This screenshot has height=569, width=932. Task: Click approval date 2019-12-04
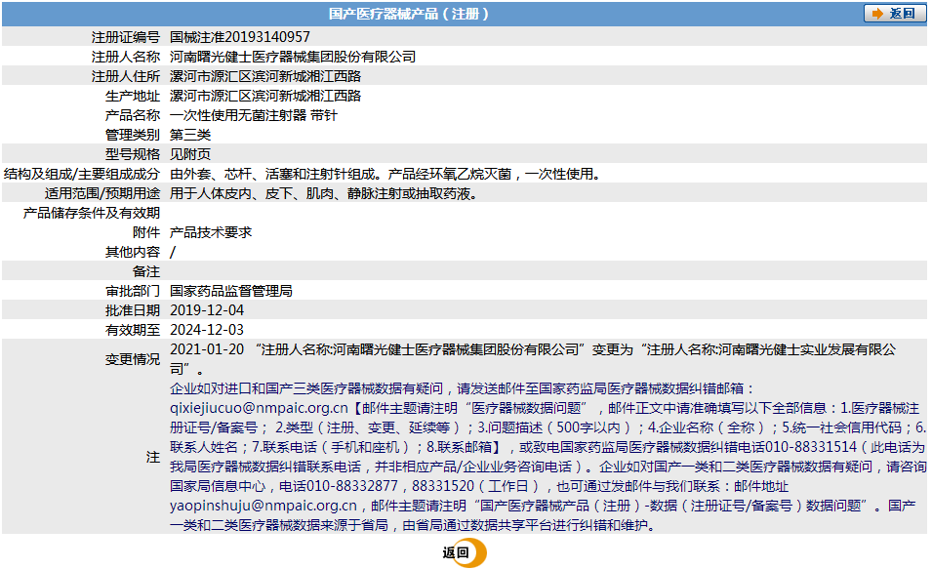207,310
